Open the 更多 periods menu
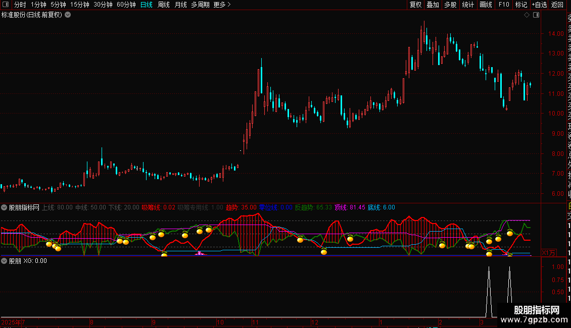The image size is (571, 328). pos(222,5)
